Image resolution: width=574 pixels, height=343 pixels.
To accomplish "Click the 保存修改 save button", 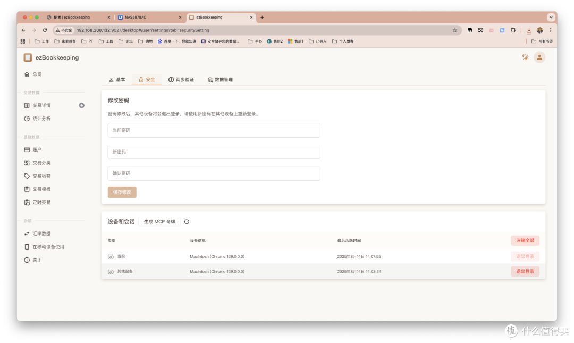I will coord(122,192).
